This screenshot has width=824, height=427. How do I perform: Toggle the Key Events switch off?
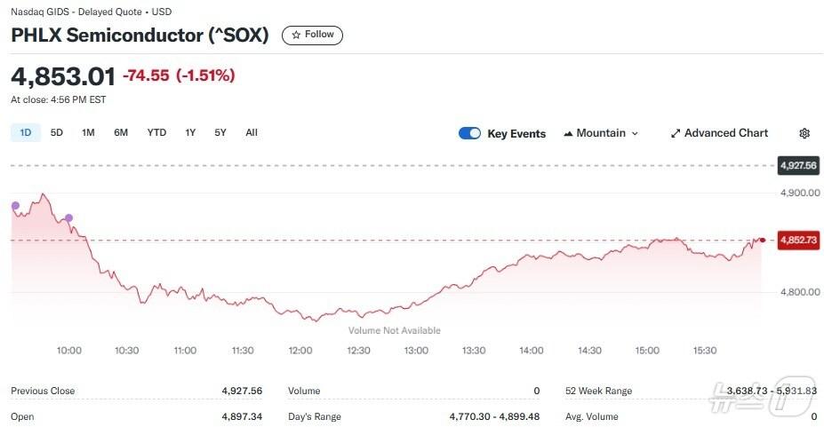pos(469,133)
